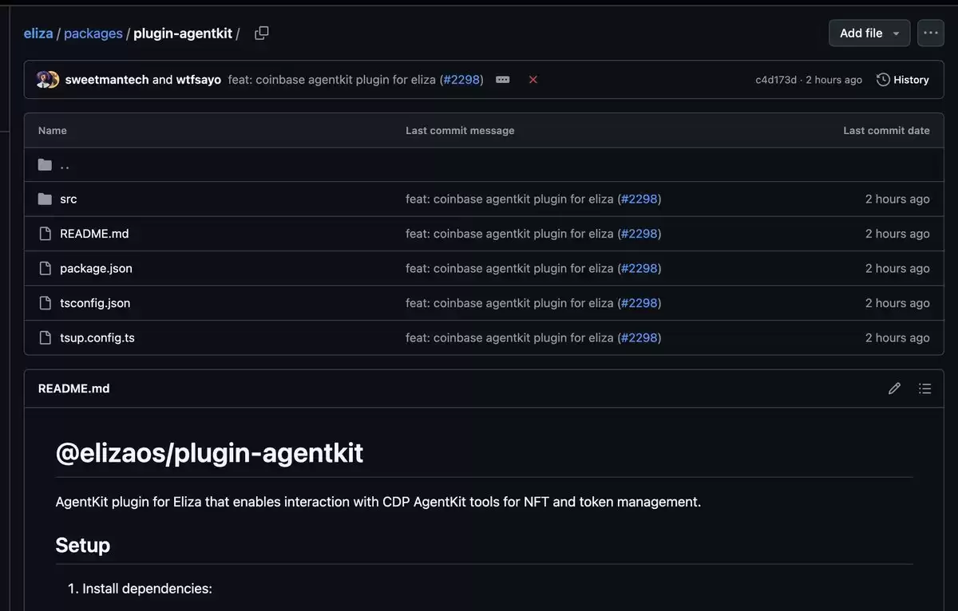Click the package.json file icon
Screen dimensions: 958x611
[x=45, y=268]
